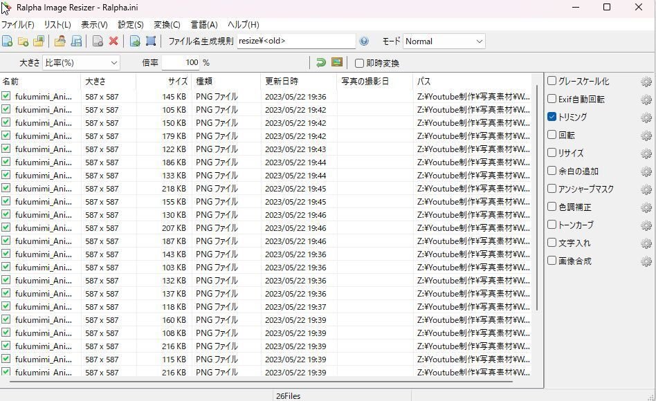Screen dimensions: 656x401
Task: Click the blue help icon beside filename rule
Action: (364, 41)
